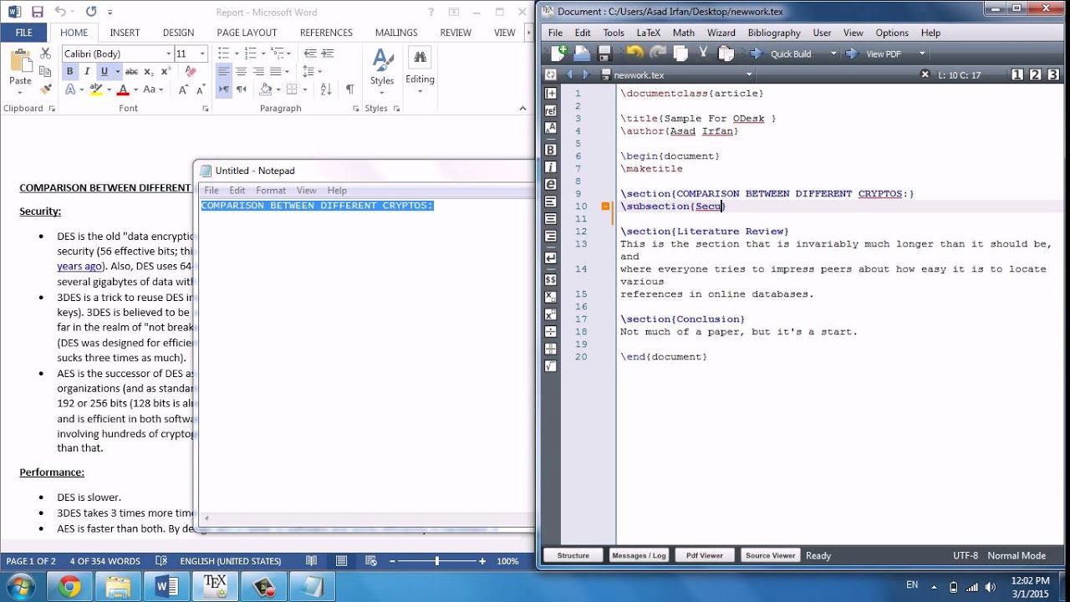
Task: Click the Messages / Log button
Action: (x=639, y=555)
